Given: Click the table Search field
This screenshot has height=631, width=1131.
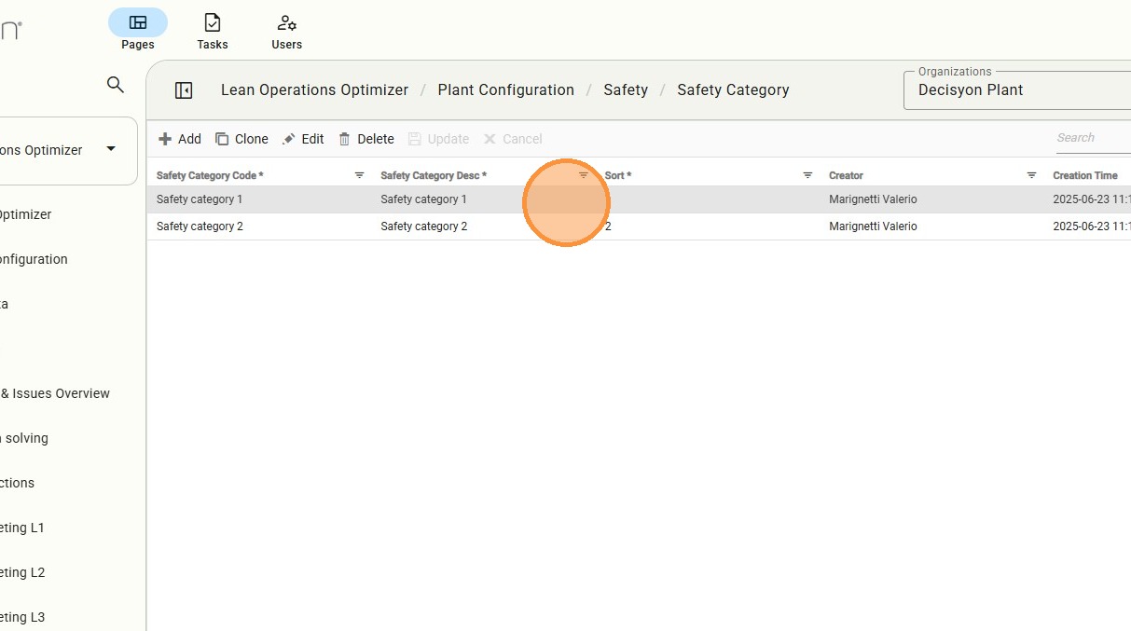Looking at the screenshot, I should (1091, 138).
